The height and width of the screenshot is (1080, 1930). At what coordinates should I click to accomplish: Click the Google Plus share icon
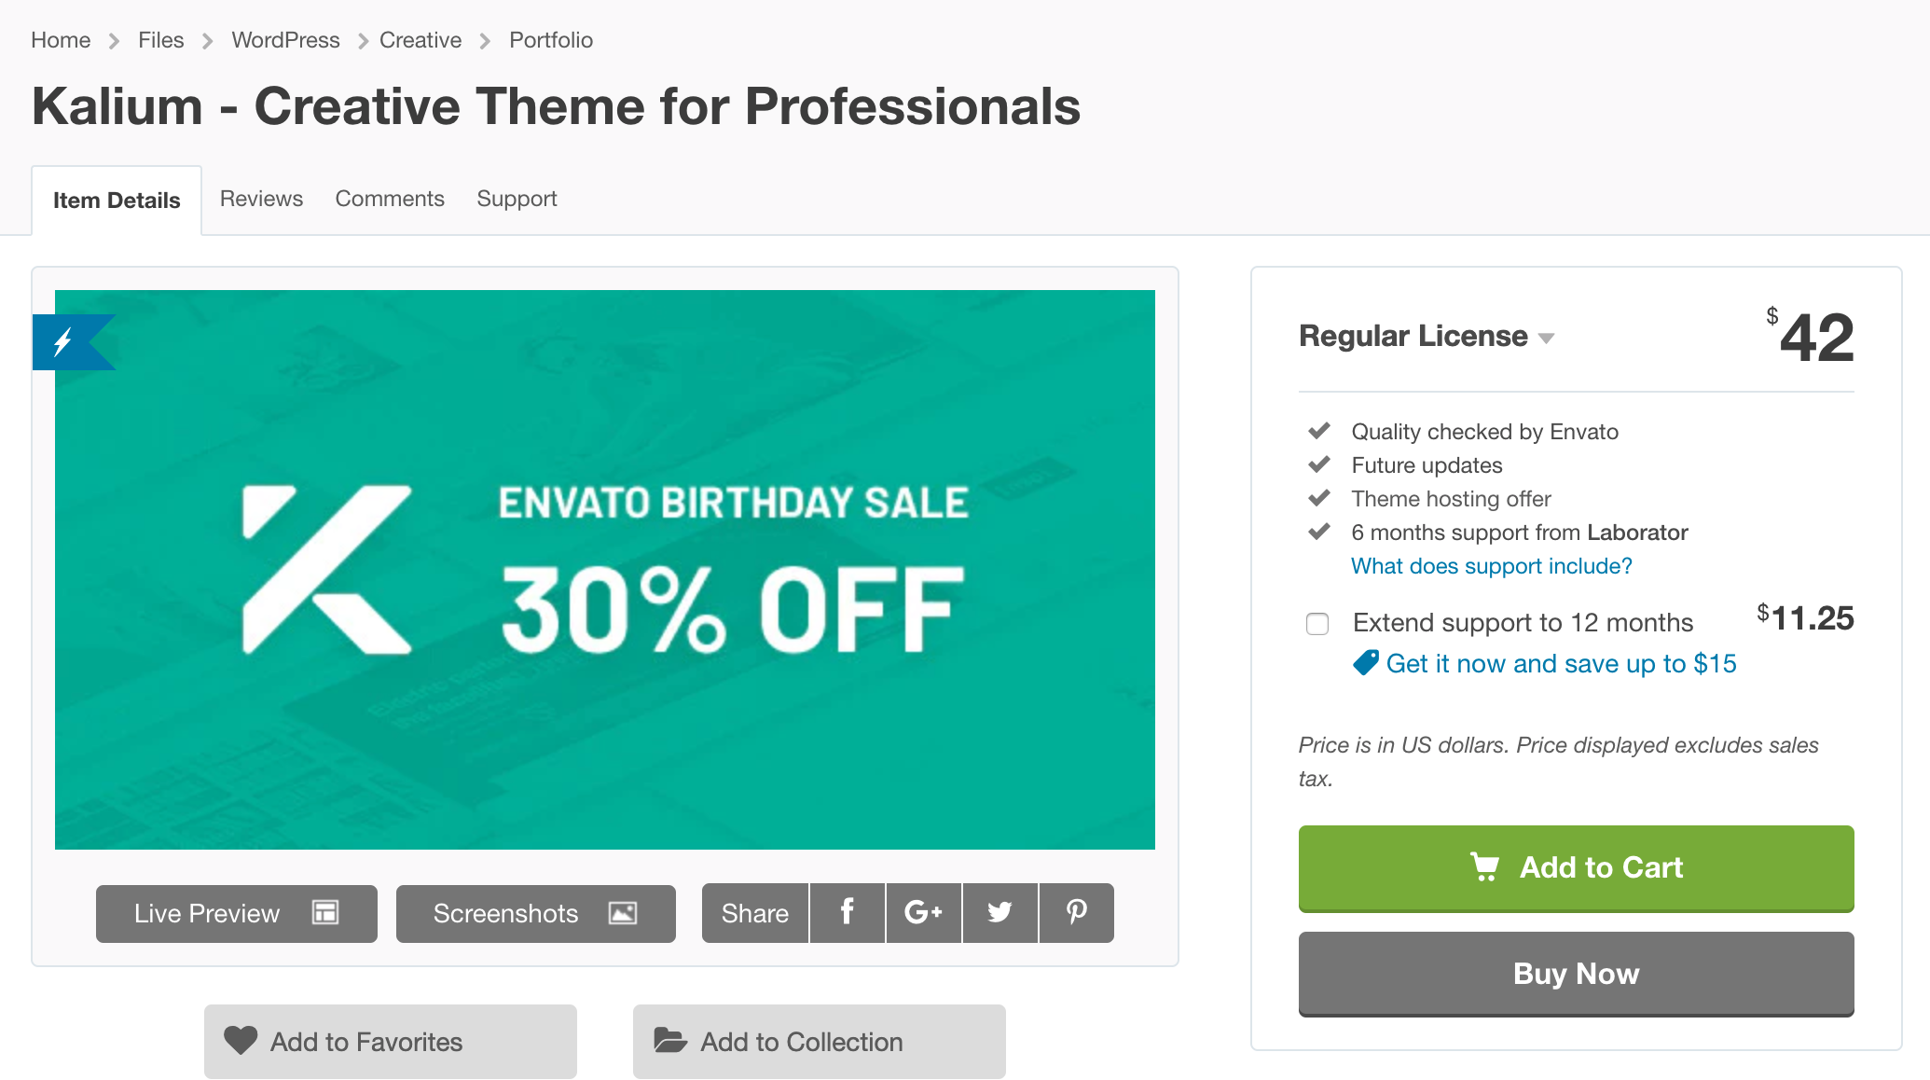pos(923,910)
